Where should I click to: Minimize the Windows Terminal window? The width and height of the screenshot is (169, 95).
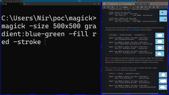[x=90, y=4]
